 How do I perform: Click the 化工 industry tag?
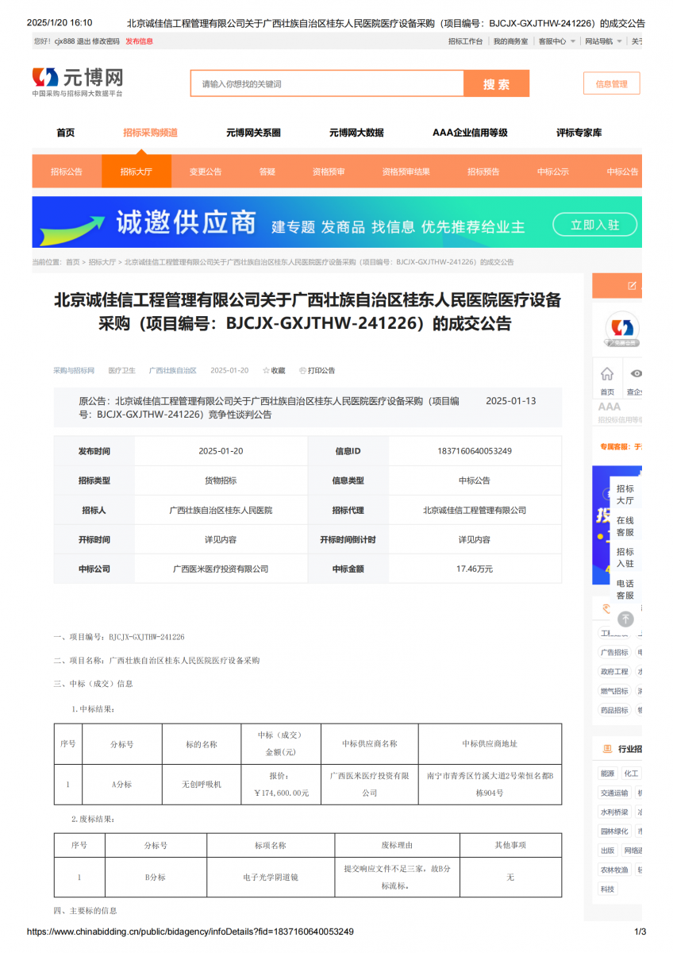(631, 774)
